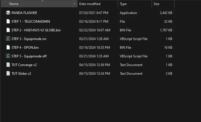Select the STEP 4 - EPON.bin name
The height and width of the screenshot is (122, 201).
click(25, 48)
